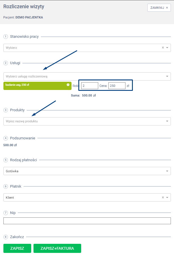Image resolution: width=174 pixels, height=258 pixels.
Task: Click the Wpisz nazwę produktu field
Action: tap(82, 121)
